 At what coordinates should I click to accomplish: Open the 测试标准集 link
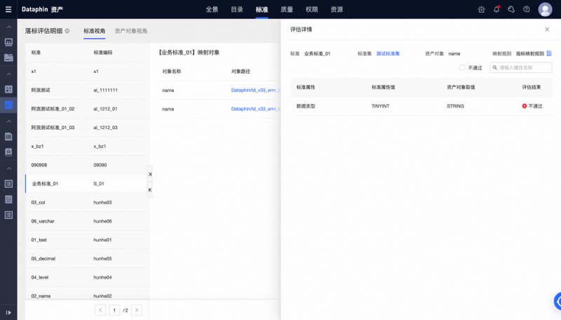pyautogui.click(x=388, y=53)
